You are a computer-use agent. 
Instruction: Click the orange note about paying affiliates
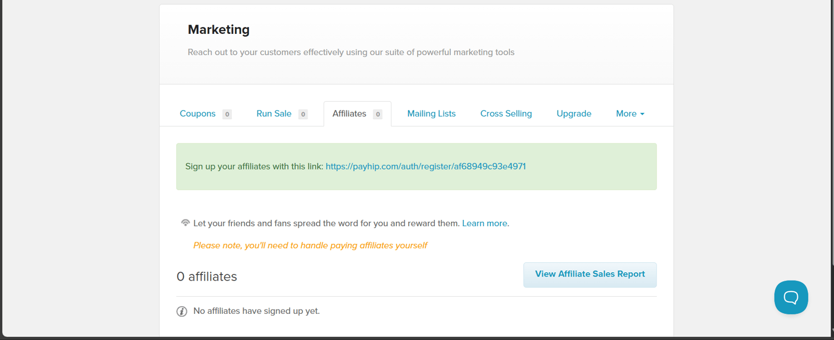[310, 245]
